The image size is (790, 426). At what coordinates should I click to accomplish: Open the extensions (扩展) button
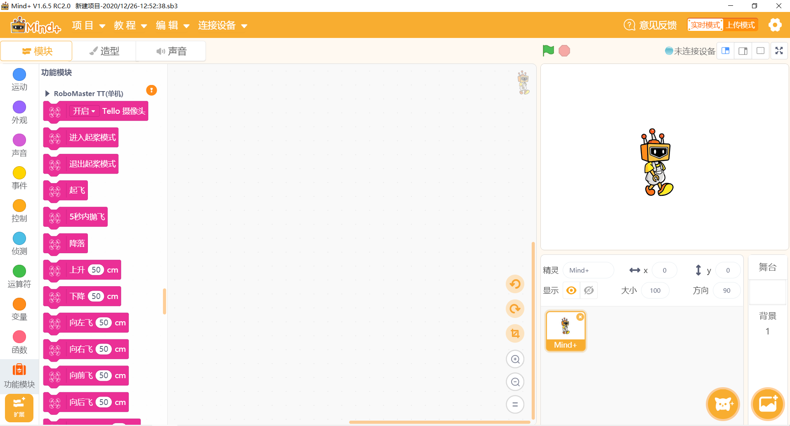[19, 407]
